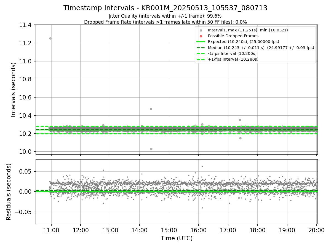Click the 11:00 time tick label
Image resolution: width=331 pixels, height=248 pixels.
click(51, 230)
